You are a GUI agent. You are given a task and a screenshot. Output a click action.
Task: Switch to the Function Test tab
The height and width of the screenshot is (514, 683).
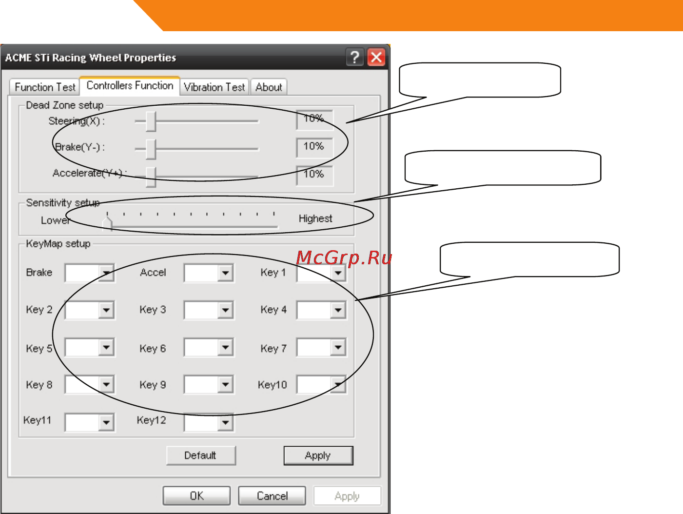tap(45, 87)
